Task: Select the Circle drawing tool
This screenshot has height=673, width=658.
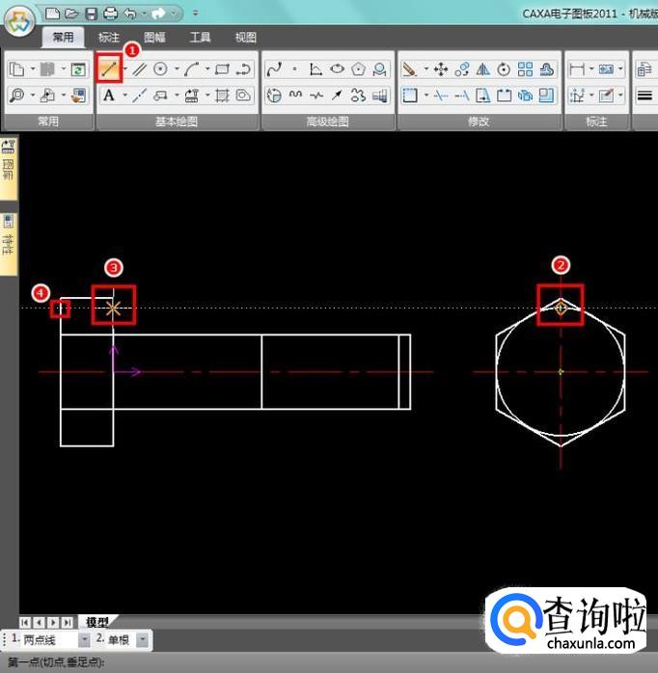Action: tap(160, 69)
